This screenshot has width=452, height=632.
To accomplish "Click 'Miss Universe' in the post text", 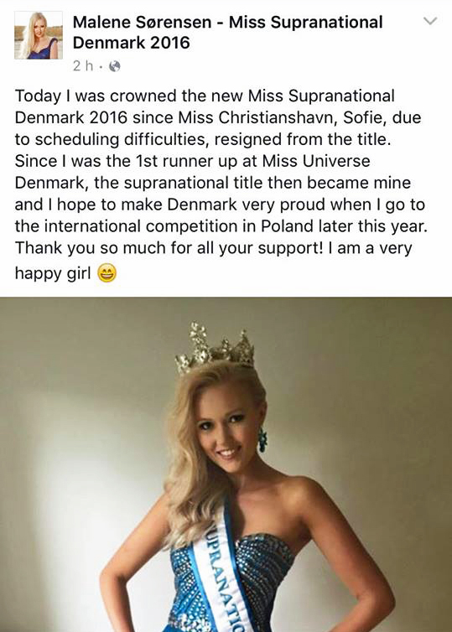I will click(x=316, y=161).
